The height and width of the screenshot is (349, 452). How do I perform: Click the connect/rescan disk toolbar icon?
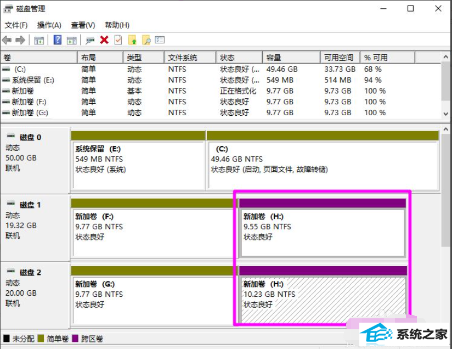pyautogui.click(x=90, y=40)
